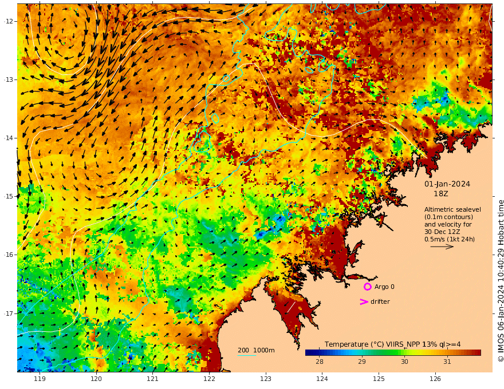This screenshot has height=389, width=504.
Task: Click the 30 tick on temperature colorbar
Action: click(x=404, y=362)
